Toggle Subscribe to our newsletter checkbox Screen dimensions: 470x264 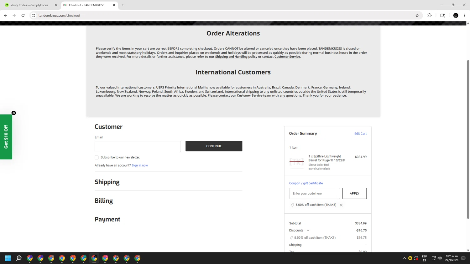click(x=97, y=157)
